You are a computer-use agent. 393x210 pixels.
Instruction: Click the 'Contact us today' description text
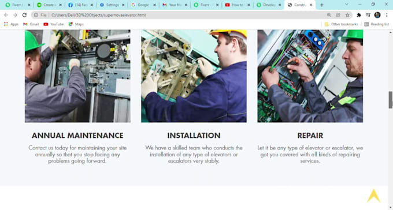[77, 155]
